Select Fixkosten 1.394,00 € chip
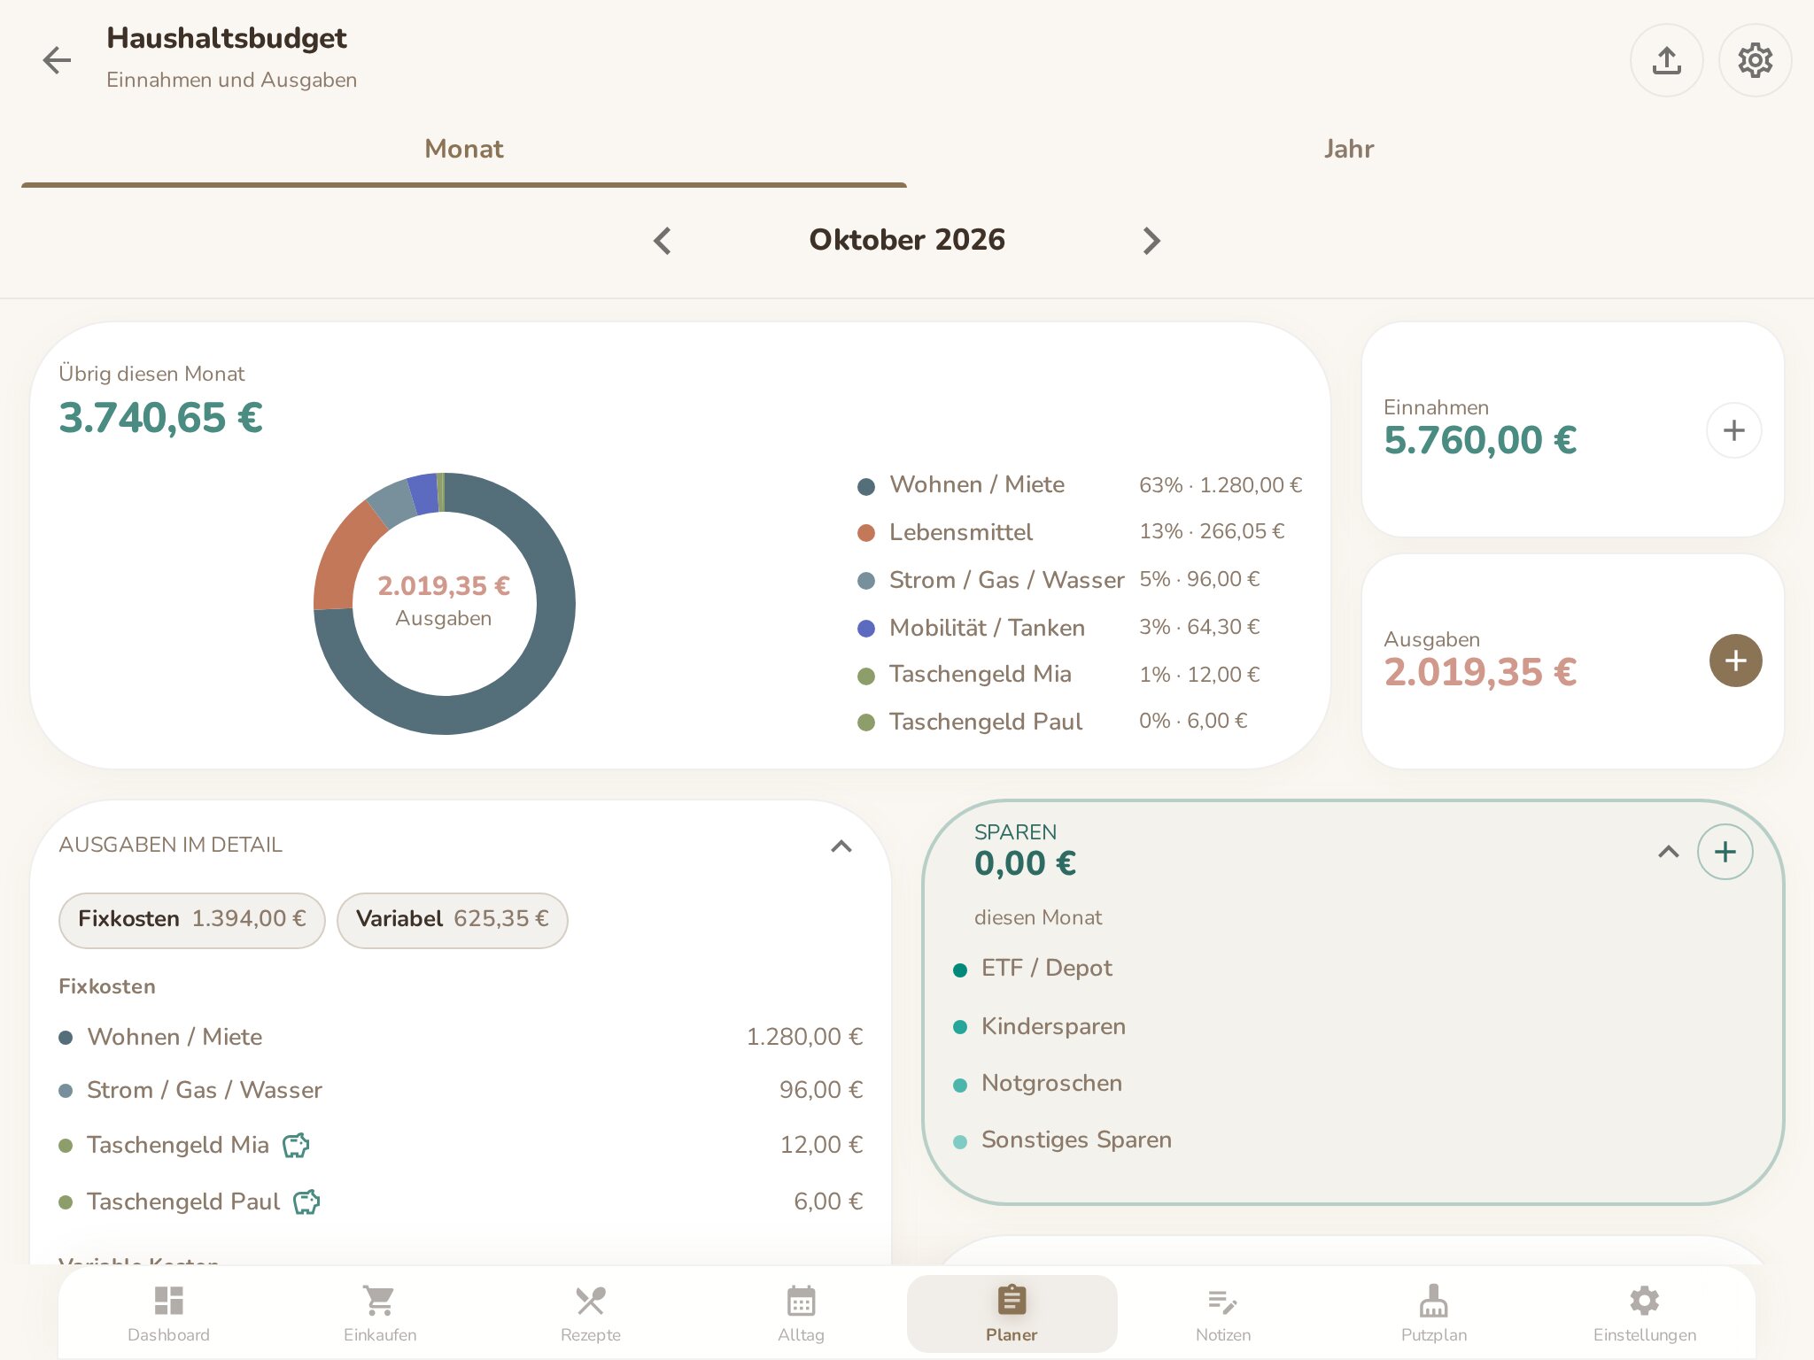The height and width of the screenshot is (1360, 1814). coord(192,920)
